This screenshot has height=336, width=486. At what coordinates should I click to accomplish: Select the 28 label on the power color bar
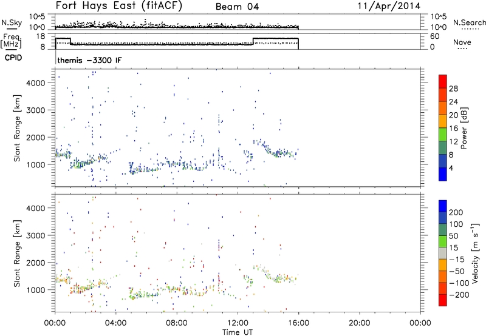coord(453,89)
